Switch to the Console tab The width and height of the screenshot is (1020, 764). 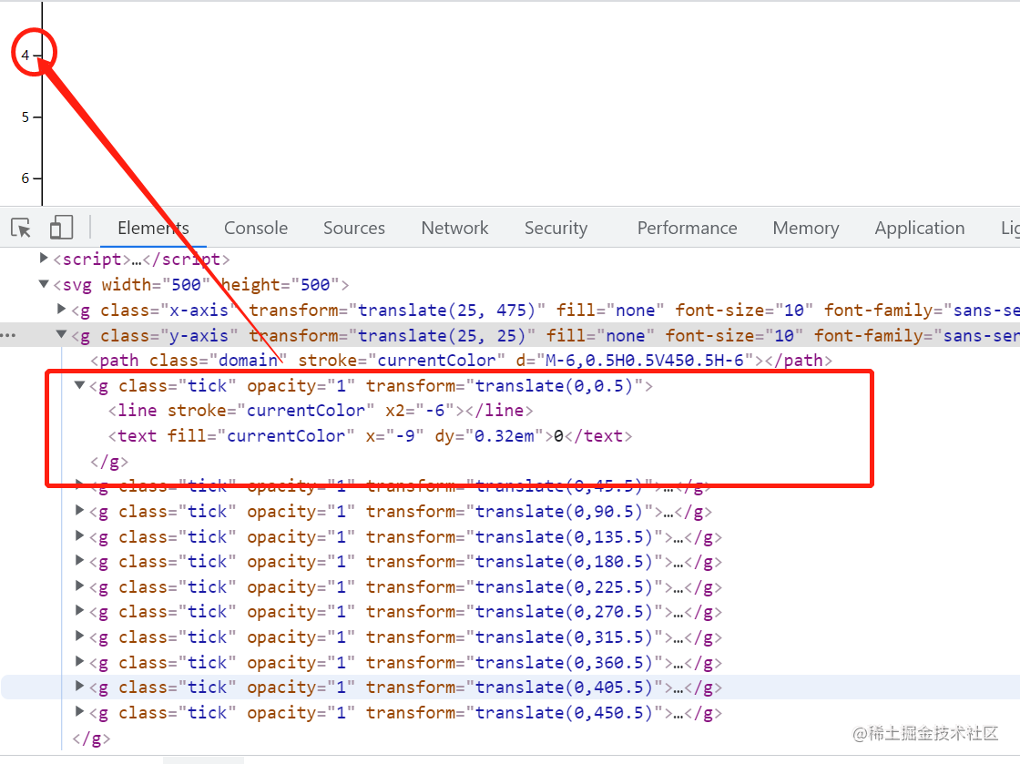click(x=256, y=228)
